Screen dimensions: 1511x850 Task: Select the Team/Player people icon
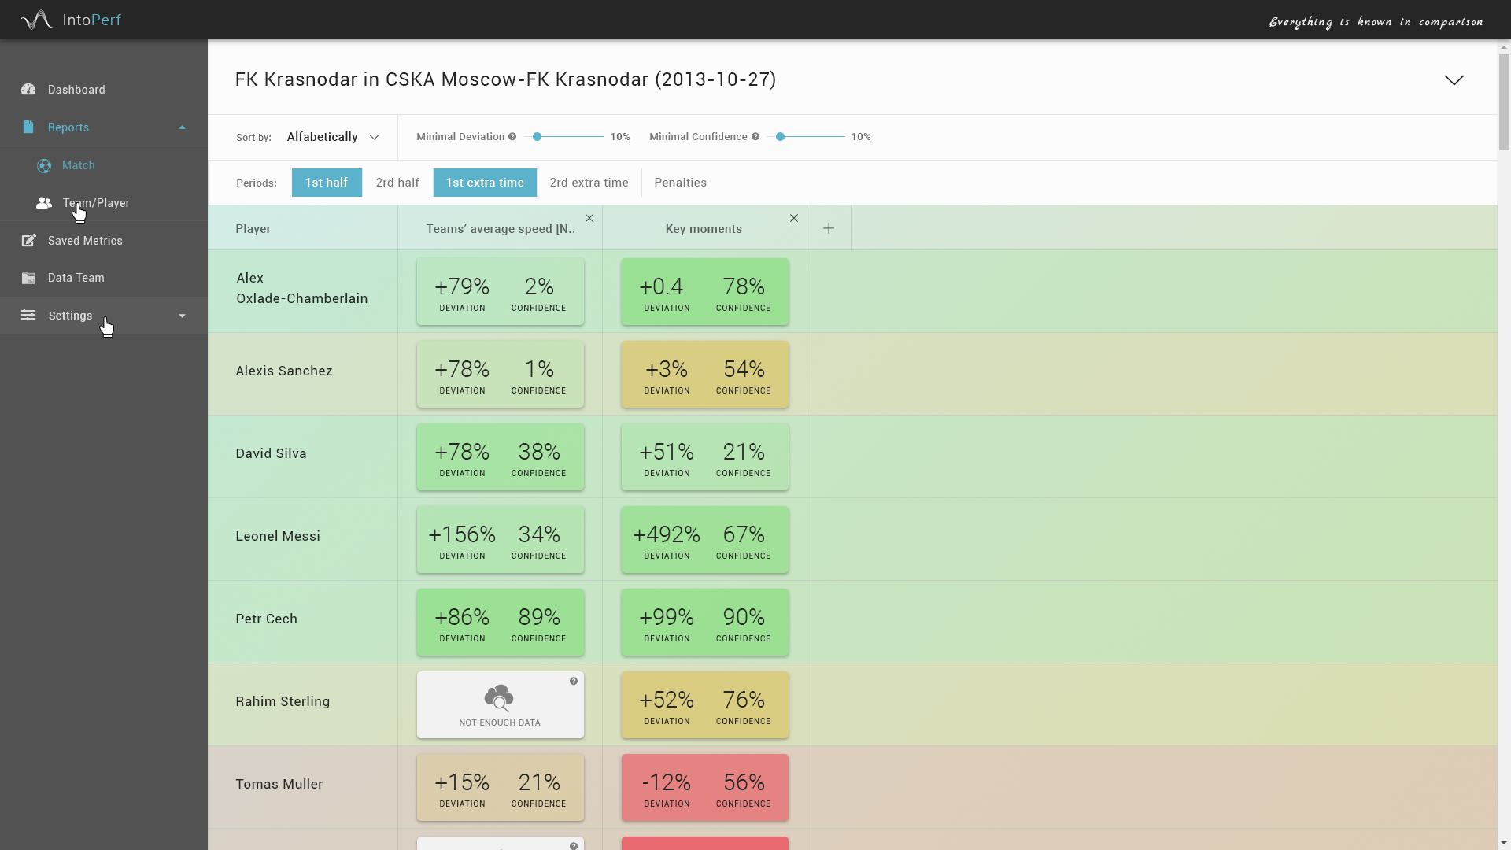tap(43, 202)
